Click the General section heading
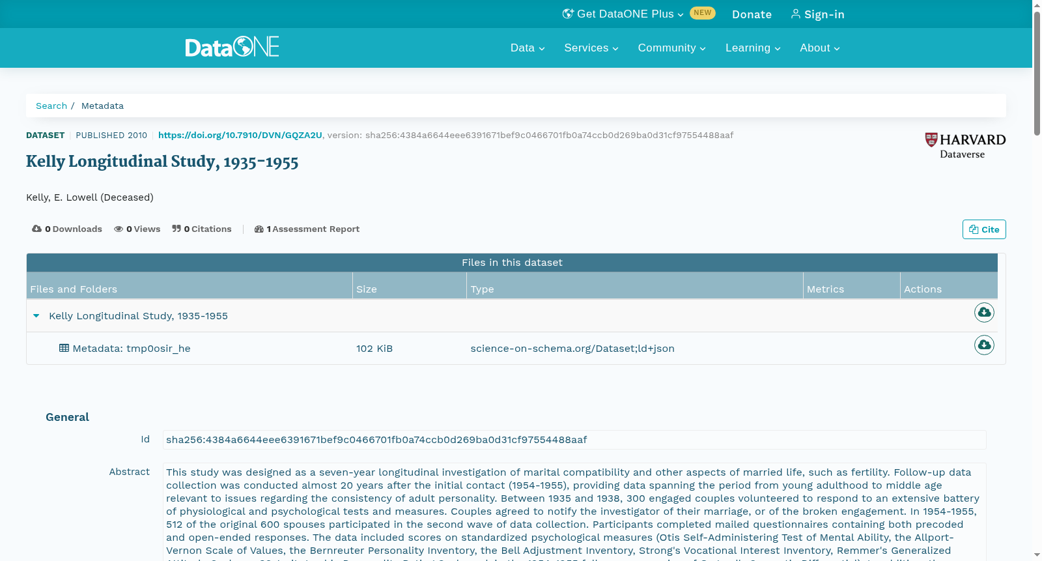The height and width of the screenshot is (561, 1042). click(x=67, y=417)
